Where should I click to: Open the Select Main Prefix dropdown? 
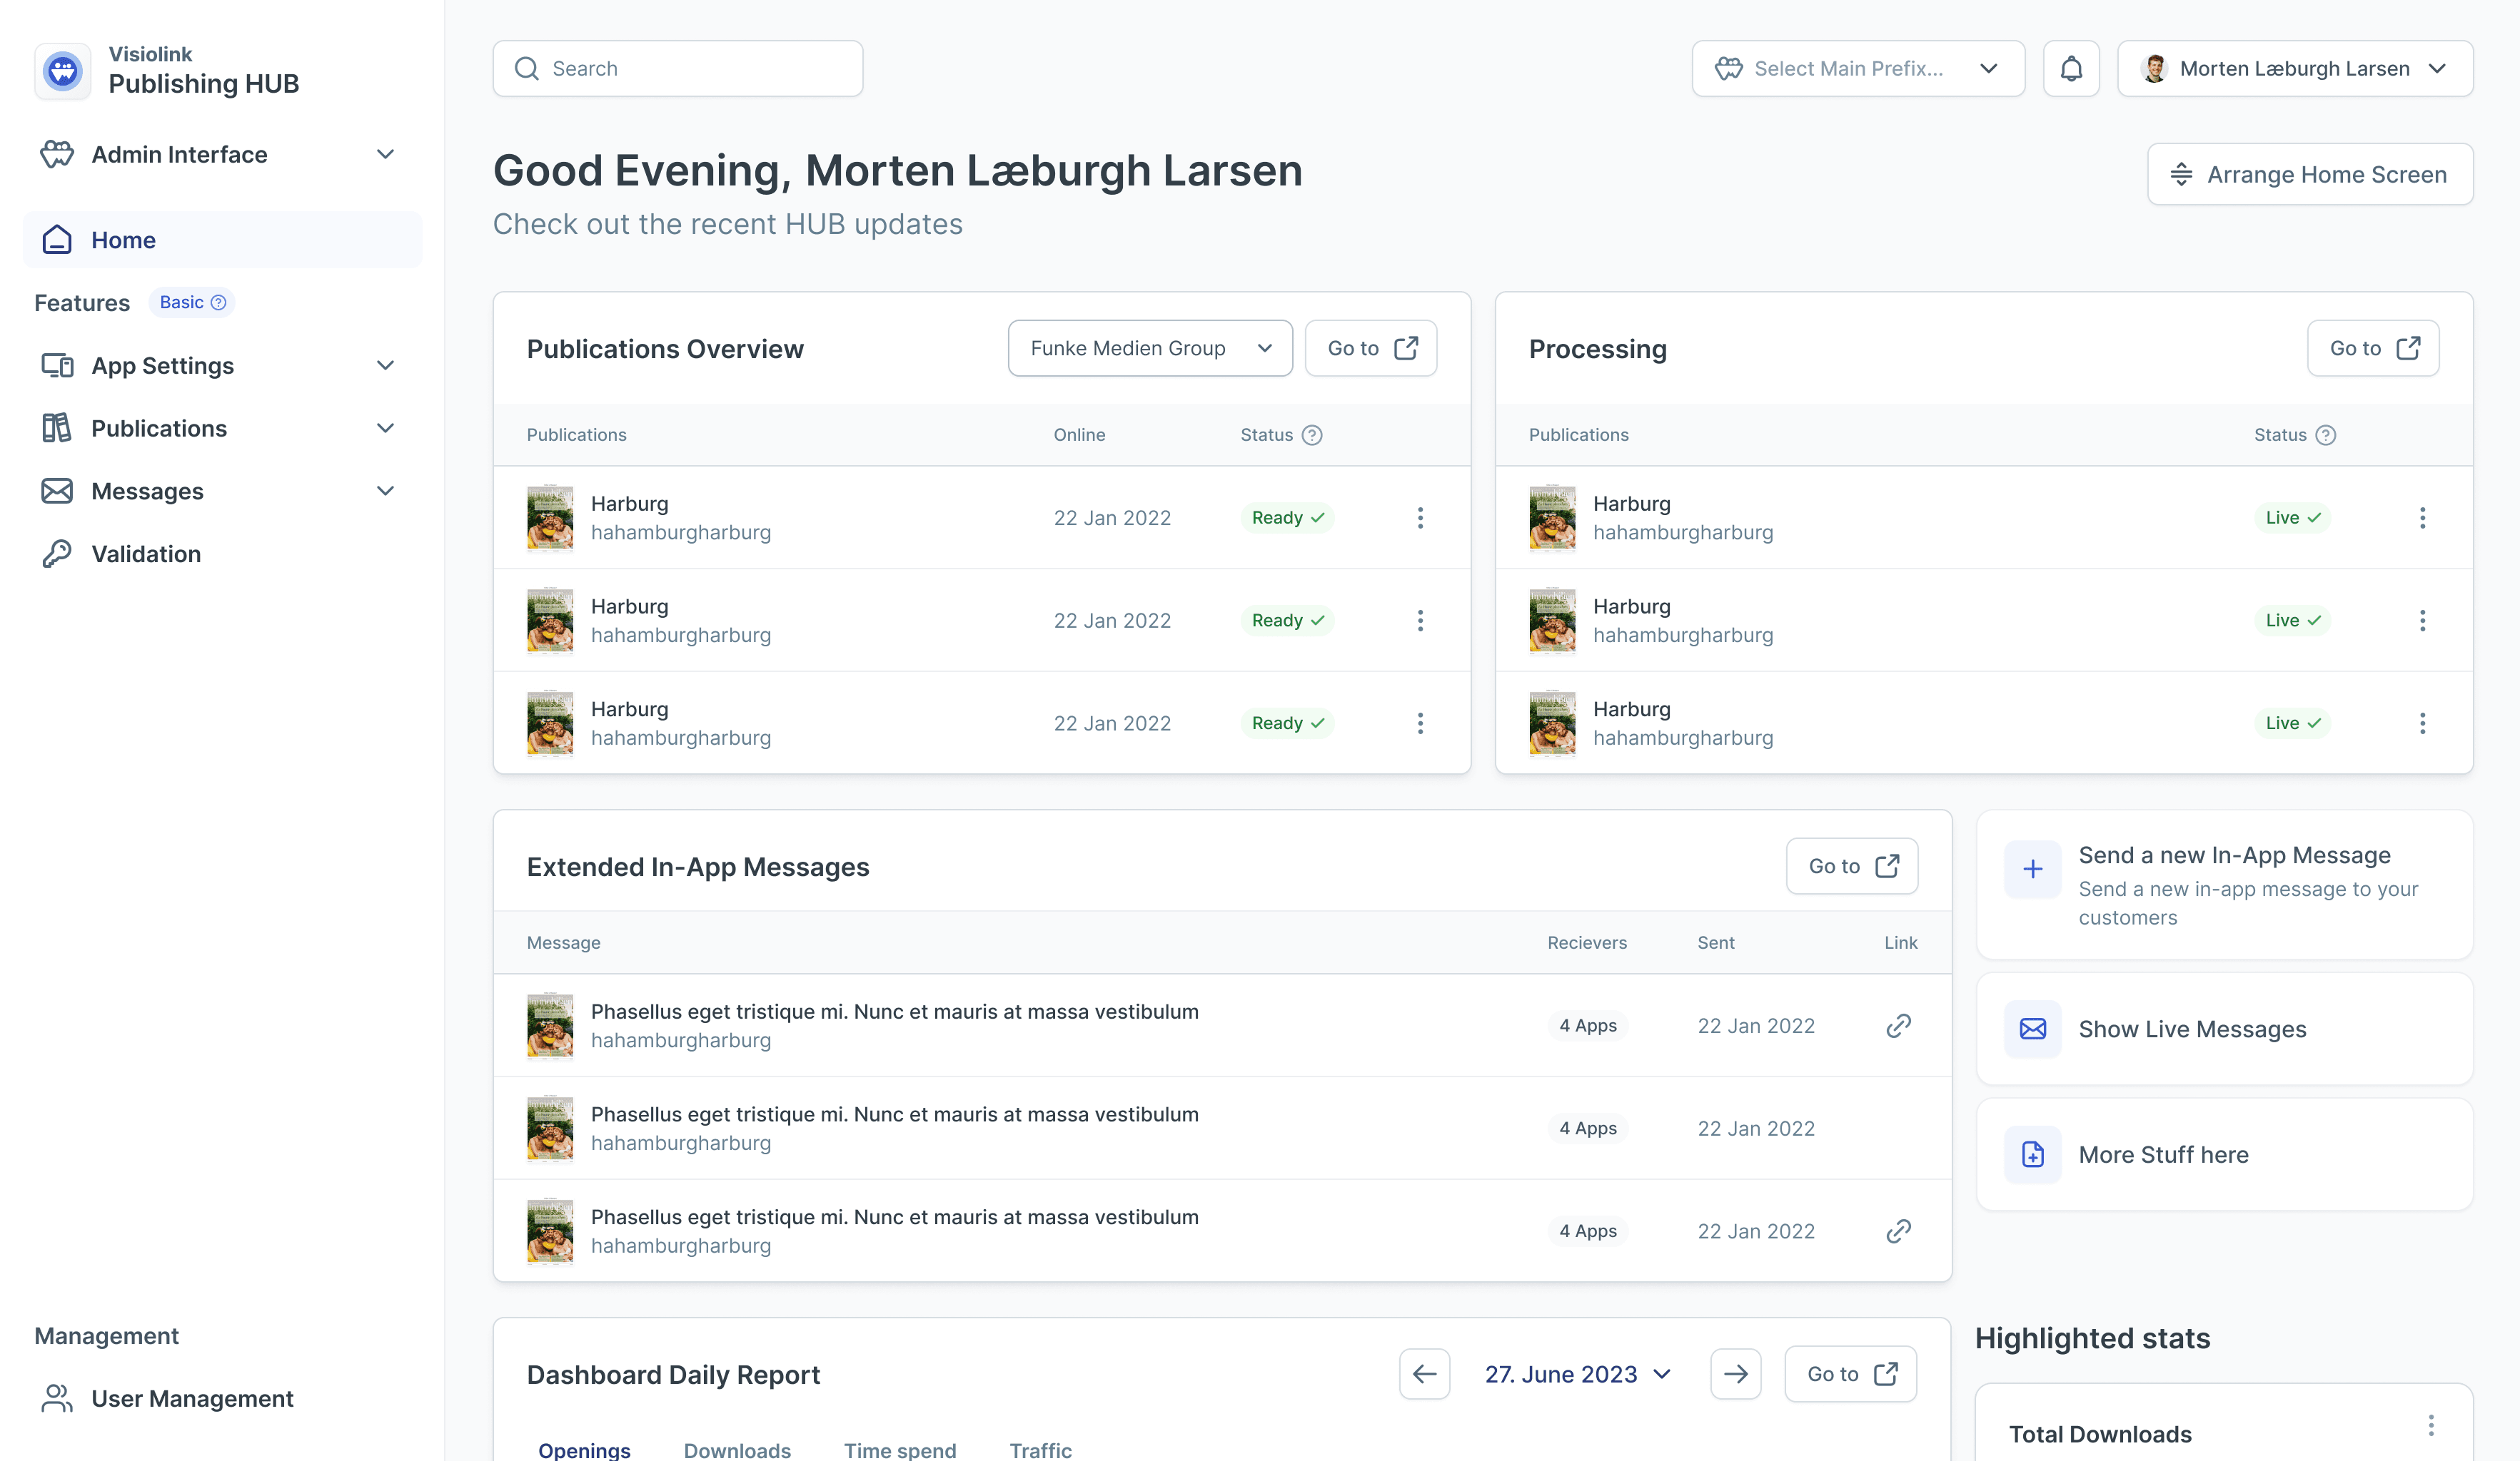[x=1858, y=69]
